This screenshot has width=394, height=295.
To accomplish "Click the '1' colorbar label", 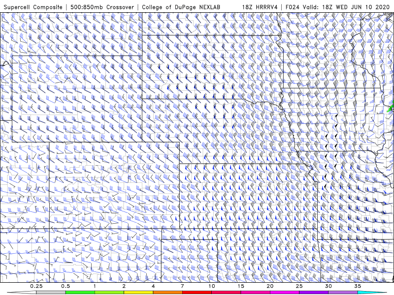I will point(95,286).
